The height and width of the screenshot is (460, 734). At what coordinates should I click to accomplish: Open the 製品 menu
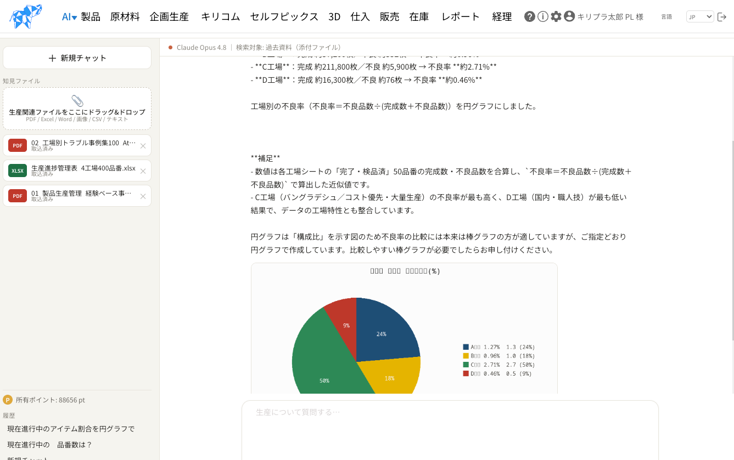coord(91,17)
